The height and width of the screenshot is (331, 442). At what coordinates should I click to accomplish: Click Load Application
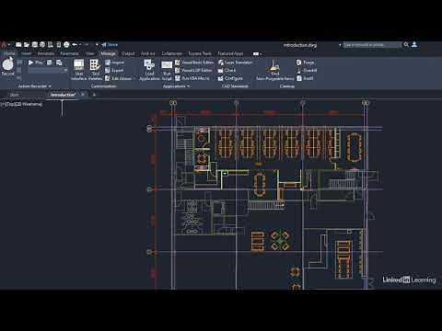coord(149,70)
